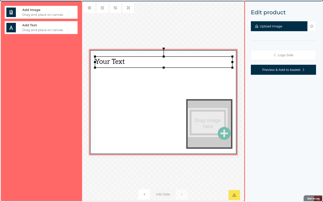Click the circle-slash reset icon
This screenshot has width=323, height=202.
(x=115, y=8)
